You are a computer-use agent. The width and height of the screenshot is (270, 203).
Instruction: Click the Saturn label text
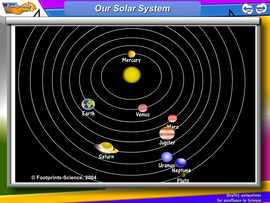pos(106,156)
